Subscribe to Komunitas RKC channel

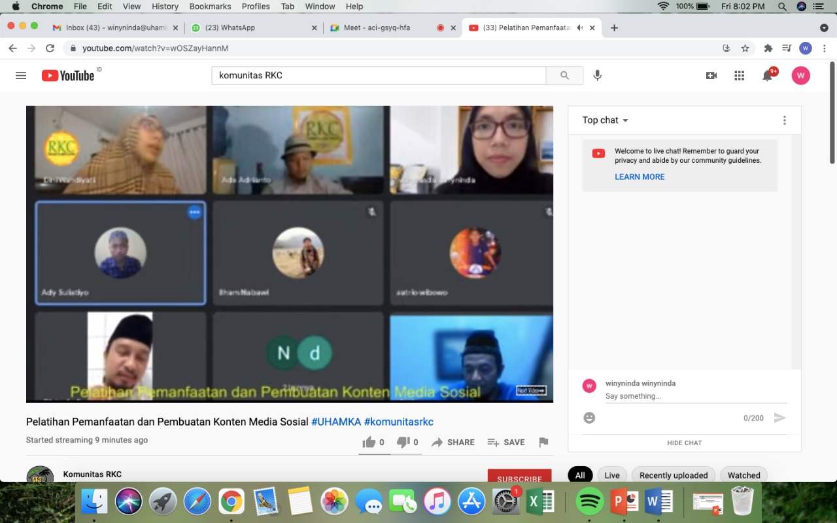pyautogui.click(x=519, y=477)
